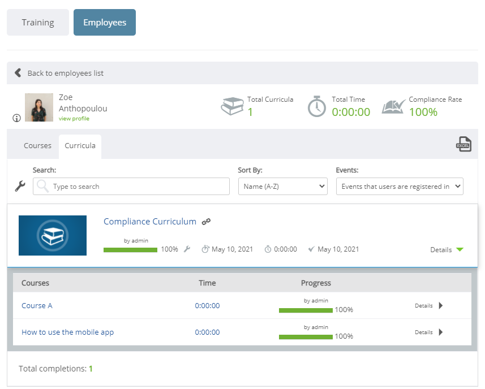Open the Events filter dropdown
Image resolution: width=485 pixels, height=389 pixels.
click(x=400, y=187)
